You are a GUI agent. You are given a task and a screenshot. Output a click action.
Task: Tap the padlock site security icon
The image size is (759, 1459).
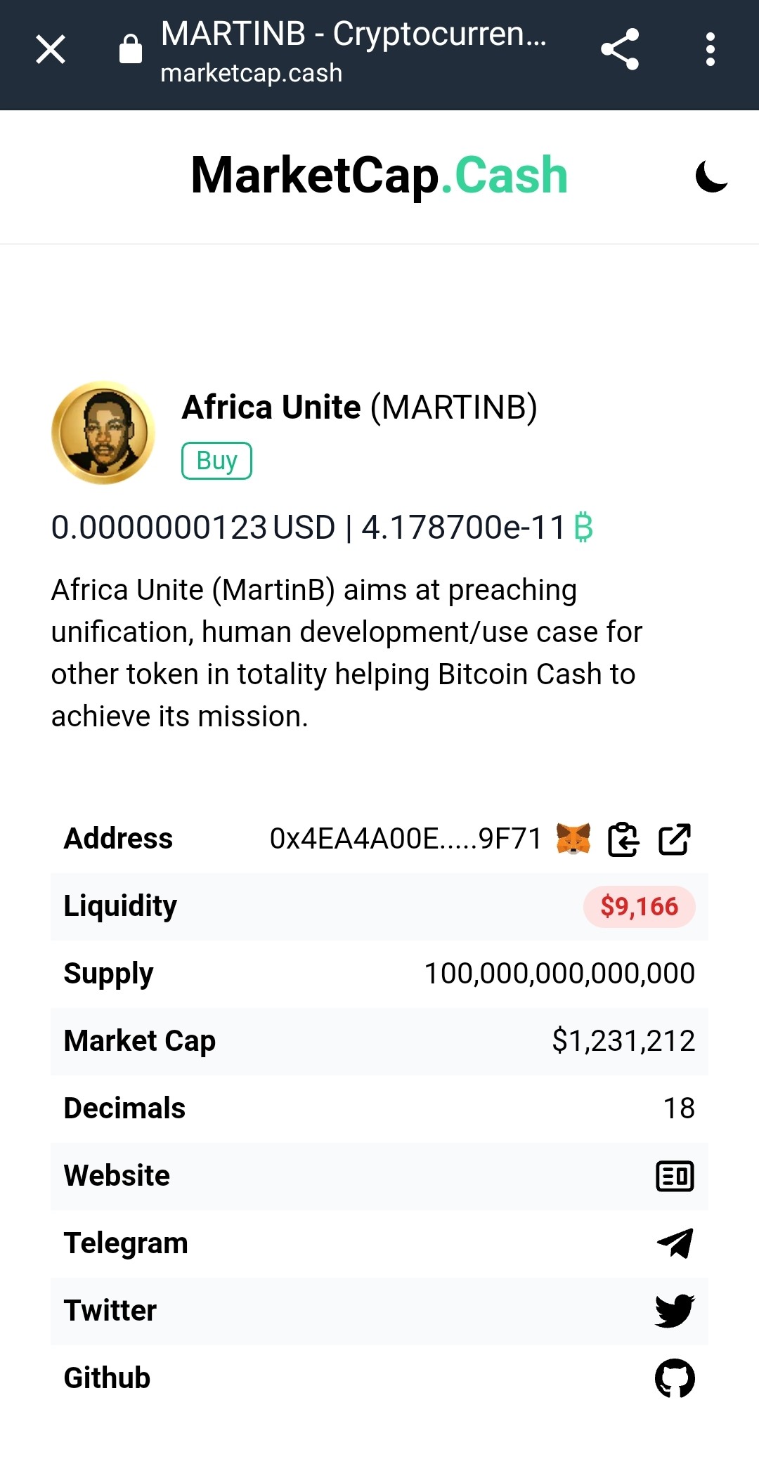click(131, 48)
